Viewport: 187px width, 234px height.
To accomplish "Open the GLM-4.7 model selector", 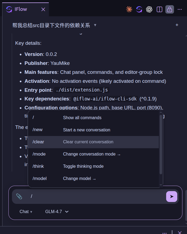I will point(57,212).
